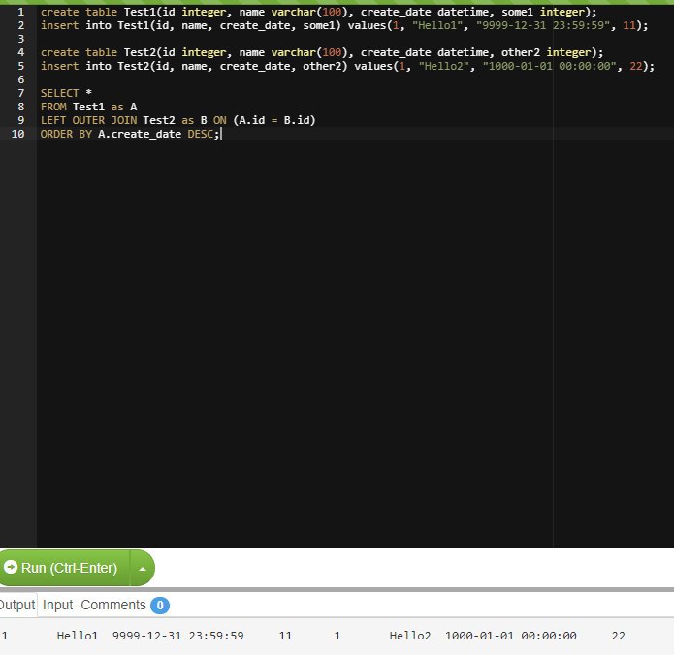Screen dimensions: 674x655
Task: Open the Run options dropdown arrow
Action: coord(143,568)
